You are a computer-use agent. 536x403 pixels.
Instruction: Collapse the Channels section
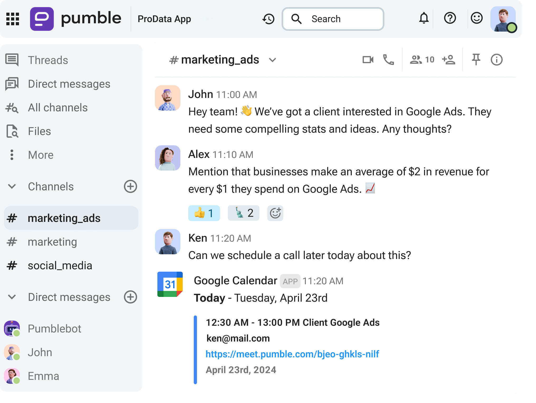(12, 187)
